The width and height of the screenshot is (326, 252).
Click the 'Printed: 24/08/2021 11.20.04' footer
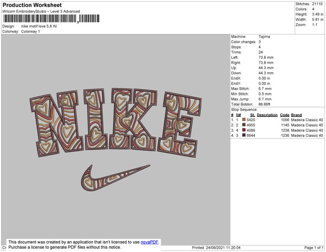coord(216,248)
